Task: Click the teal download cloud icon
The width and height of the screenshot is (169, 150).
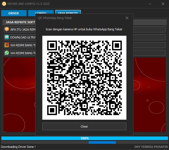Action: coord(7,37)
